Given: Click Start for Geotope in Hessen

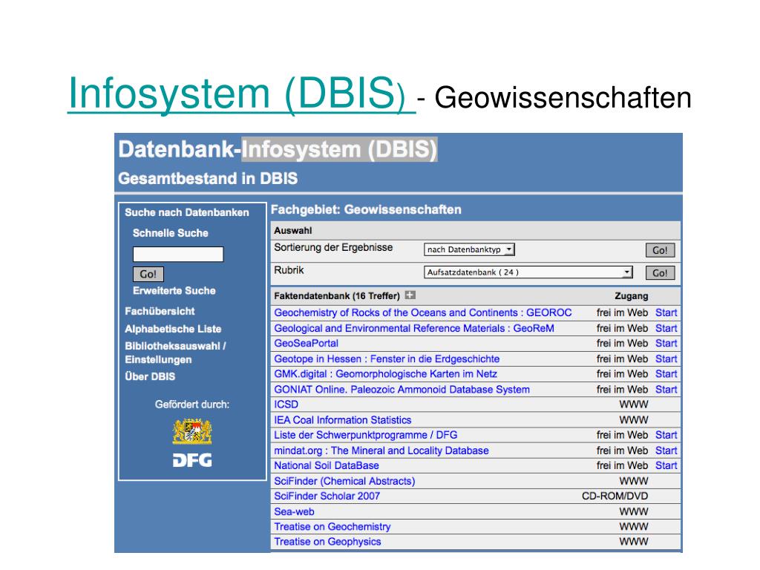Looking at the screenshot, I should (666, 358).
